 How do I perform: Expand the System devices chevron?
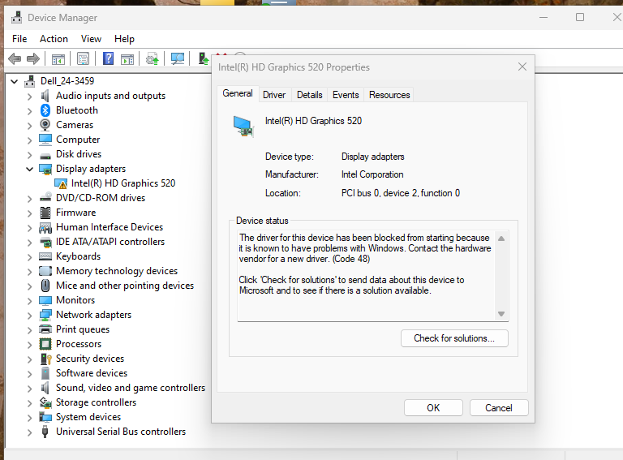tap(29, 418)
